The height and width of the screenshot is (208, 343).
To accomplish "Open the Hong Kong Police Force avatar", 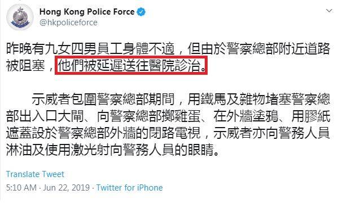I will tap(20, 17).
